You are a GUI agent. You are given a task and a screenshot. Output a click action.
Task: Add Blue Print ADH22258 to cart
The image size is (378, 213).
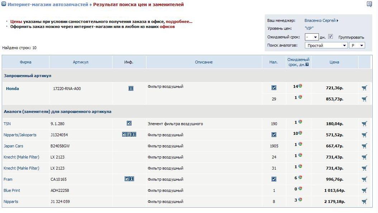tap(364, 190)
